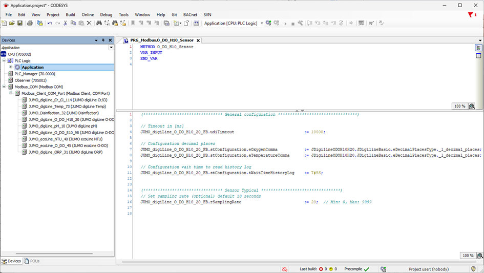The height and width of the screenshot is (273, 484).
Task: Collapse the PLC Logic tree node
Action: (4, 60)
